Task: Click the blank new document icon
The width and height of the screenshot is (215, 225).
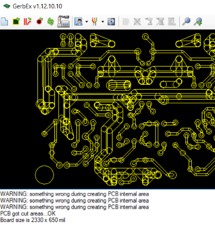Action: click(x=4, y=21)
